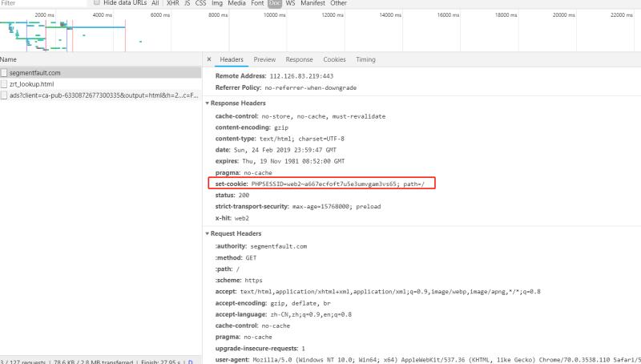The image size is (641, 364).
Task: Click the Referrer Policy value no-referrer-when-downgrade
Action: click(310, 87)
